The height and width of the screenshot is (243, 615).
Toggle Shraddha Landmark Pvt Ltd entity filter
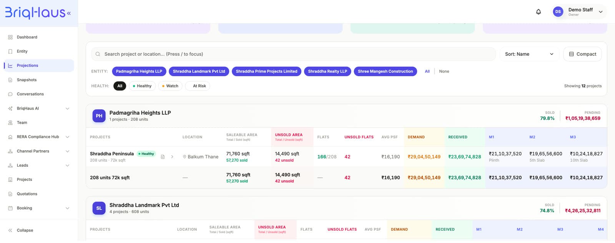point(199,71)
